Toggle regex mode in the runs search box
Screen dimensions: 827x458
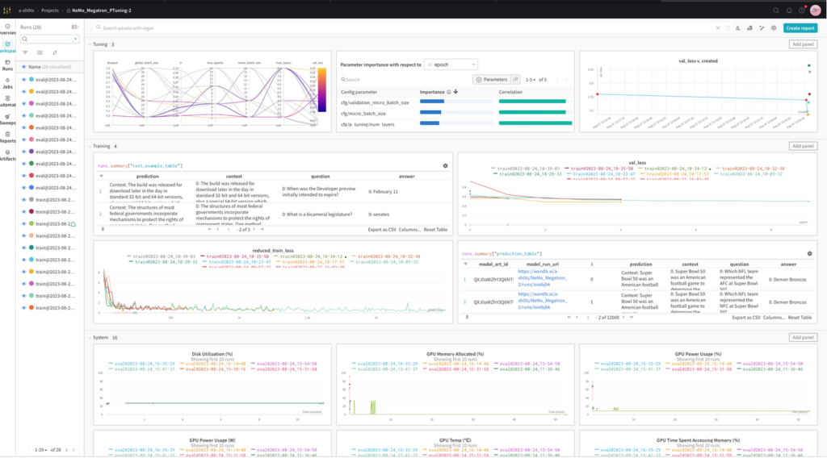[x=74, y=39]
